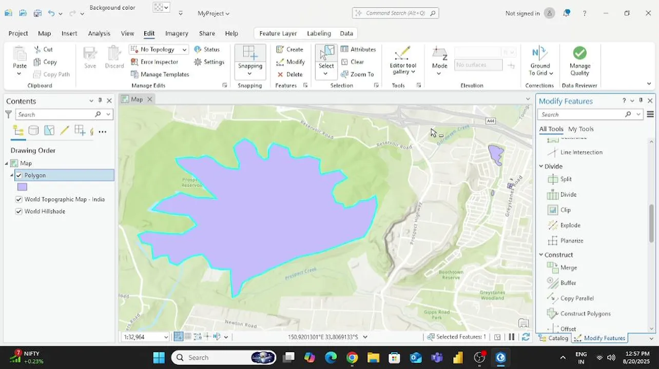Toggle Polygon layer visibility checkbox
Image resolution: width=659 pixels, height=369 pixels.
click(x=19, y=175)
